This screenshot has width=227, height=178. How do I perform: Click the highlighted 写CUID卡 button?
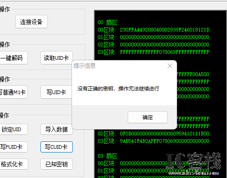(57, 147)
